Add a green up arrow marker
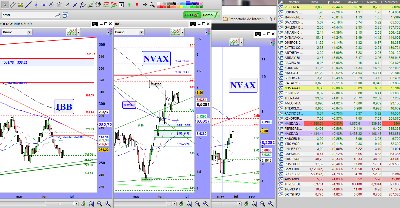Screen dimensions: 400x208 129,4
